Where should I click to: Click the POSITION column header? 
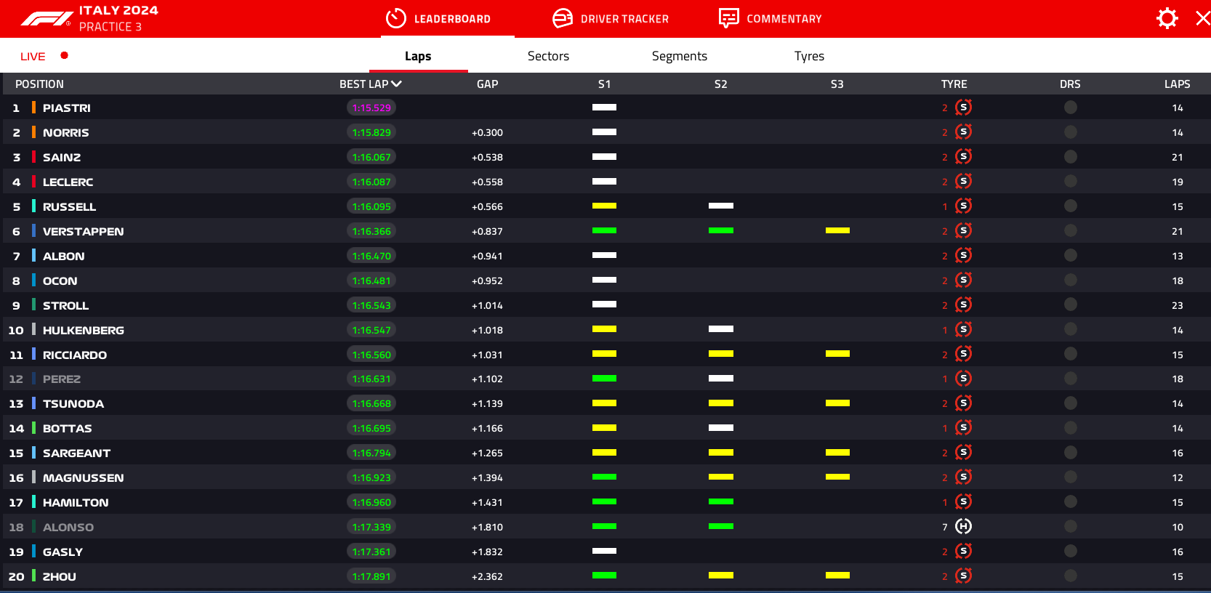(39, 84)
